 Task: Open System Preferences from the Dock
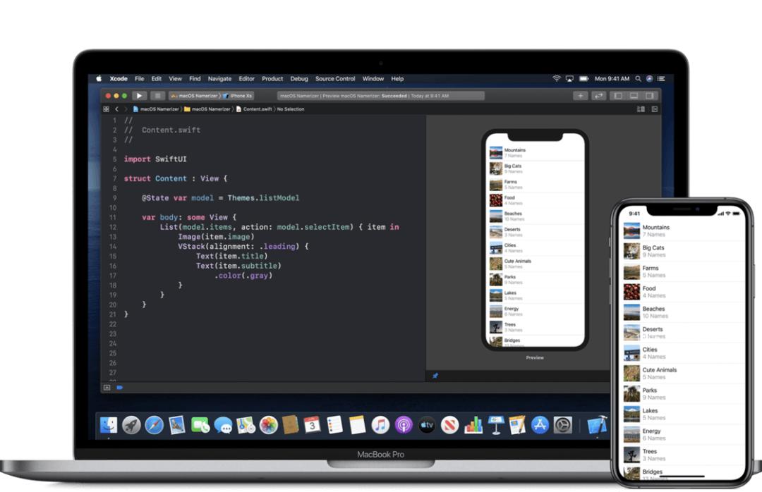pyautogui.click(x=563, y=425)
